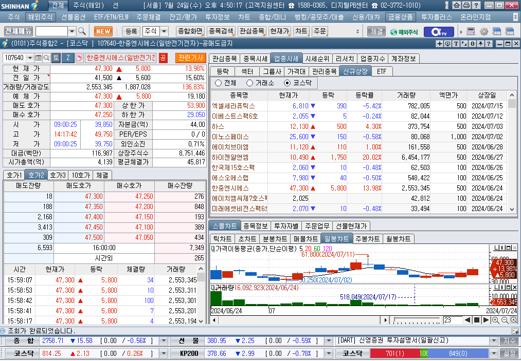Click the 설정 button at bottom right
Screen dimensions: 521x361
510,353
